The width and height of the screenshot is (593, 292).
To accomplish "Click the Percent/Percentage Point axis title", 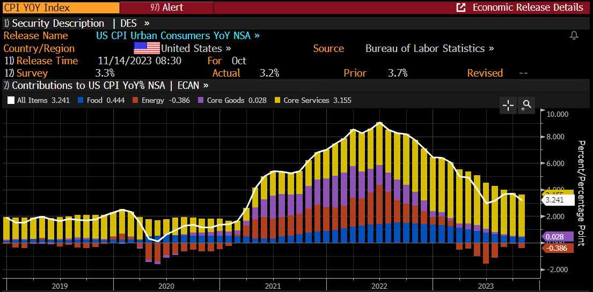I will [x=582, y=193].
